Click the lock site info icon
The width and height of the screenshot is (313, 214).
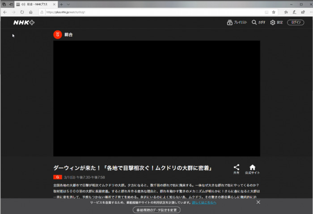click(42, 12)
